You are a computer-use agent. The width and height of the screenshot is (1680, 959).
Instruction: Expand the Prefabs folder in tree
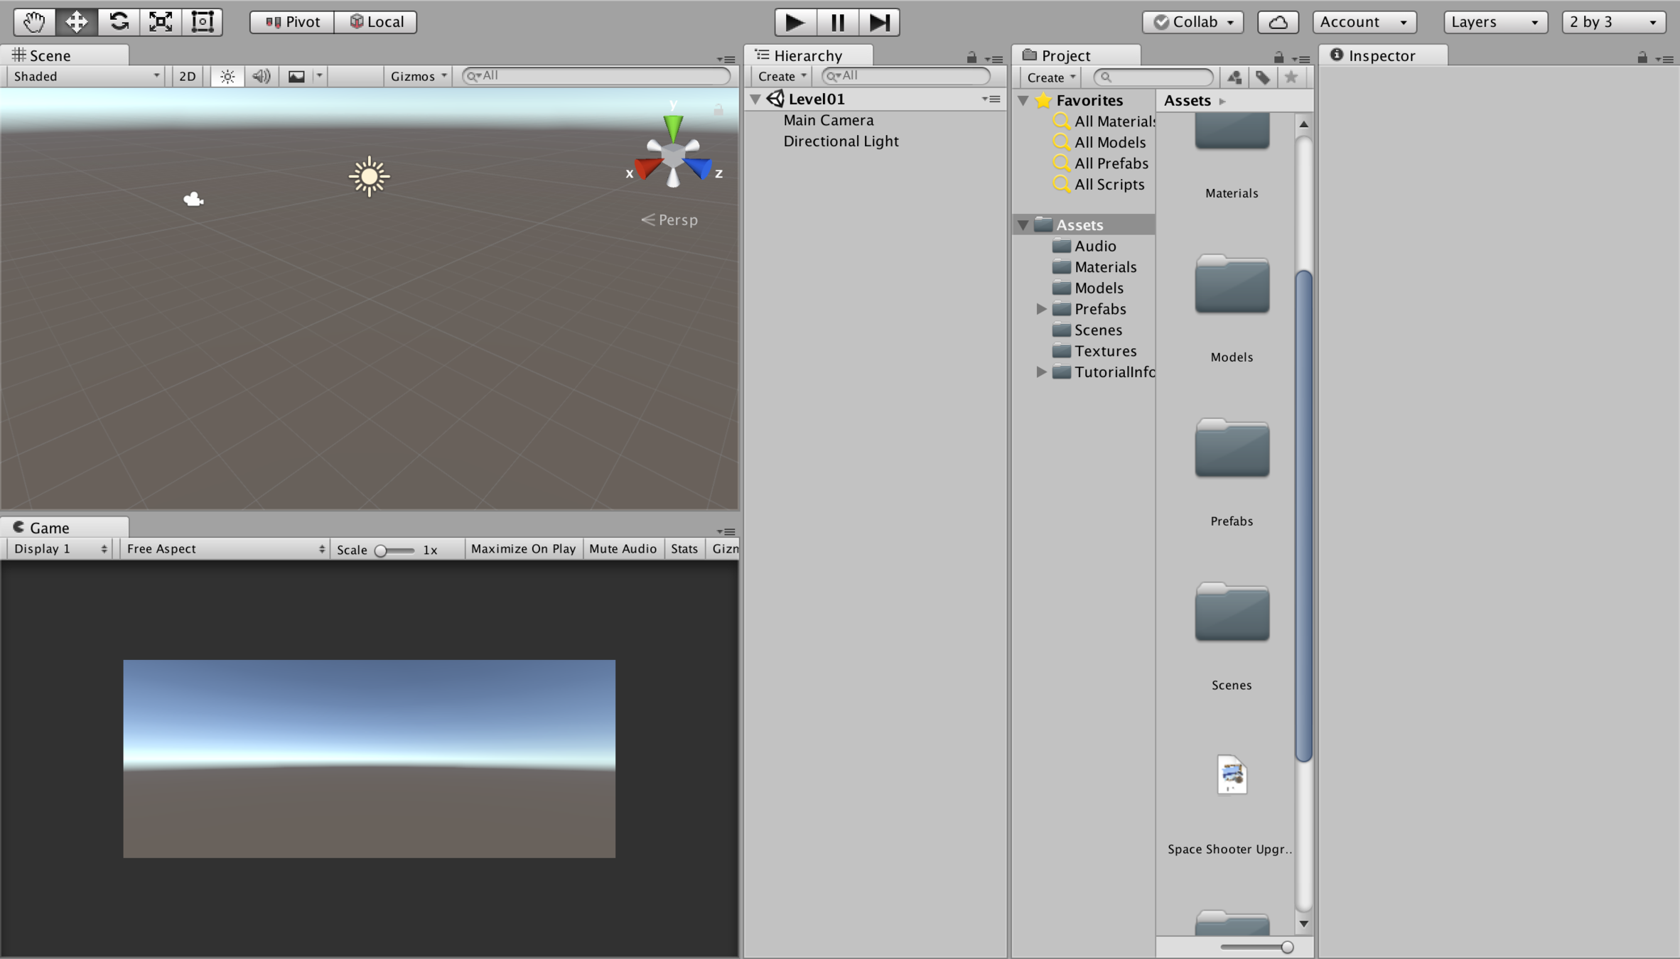click(x=1041, y=309)
